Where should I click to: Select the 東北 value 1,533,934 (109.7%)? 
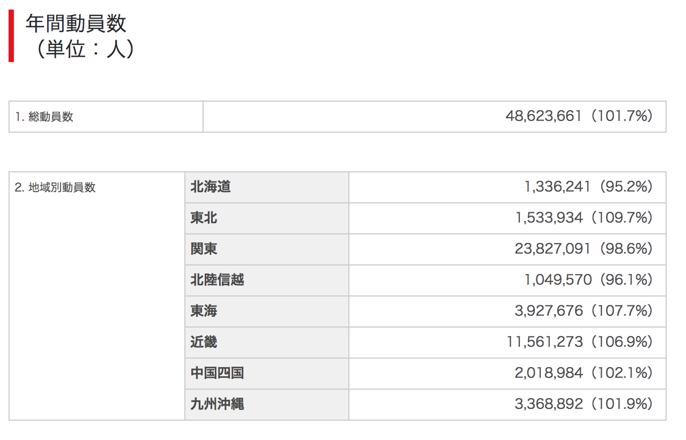[584, 218]
